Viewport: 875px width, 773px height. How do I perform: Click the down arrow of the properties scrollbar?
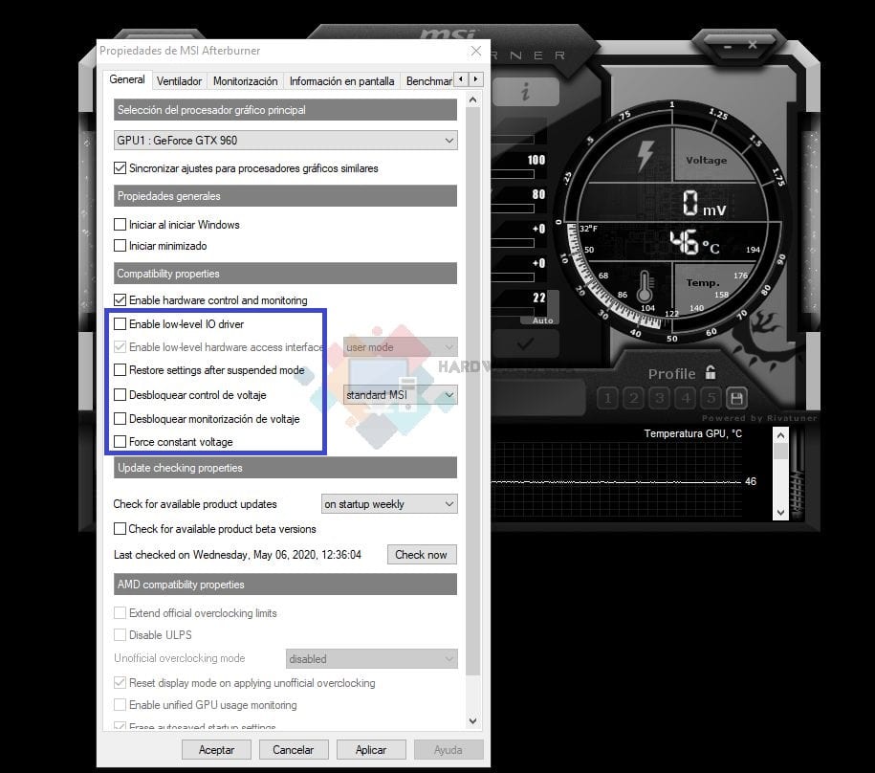click(473, 720)
